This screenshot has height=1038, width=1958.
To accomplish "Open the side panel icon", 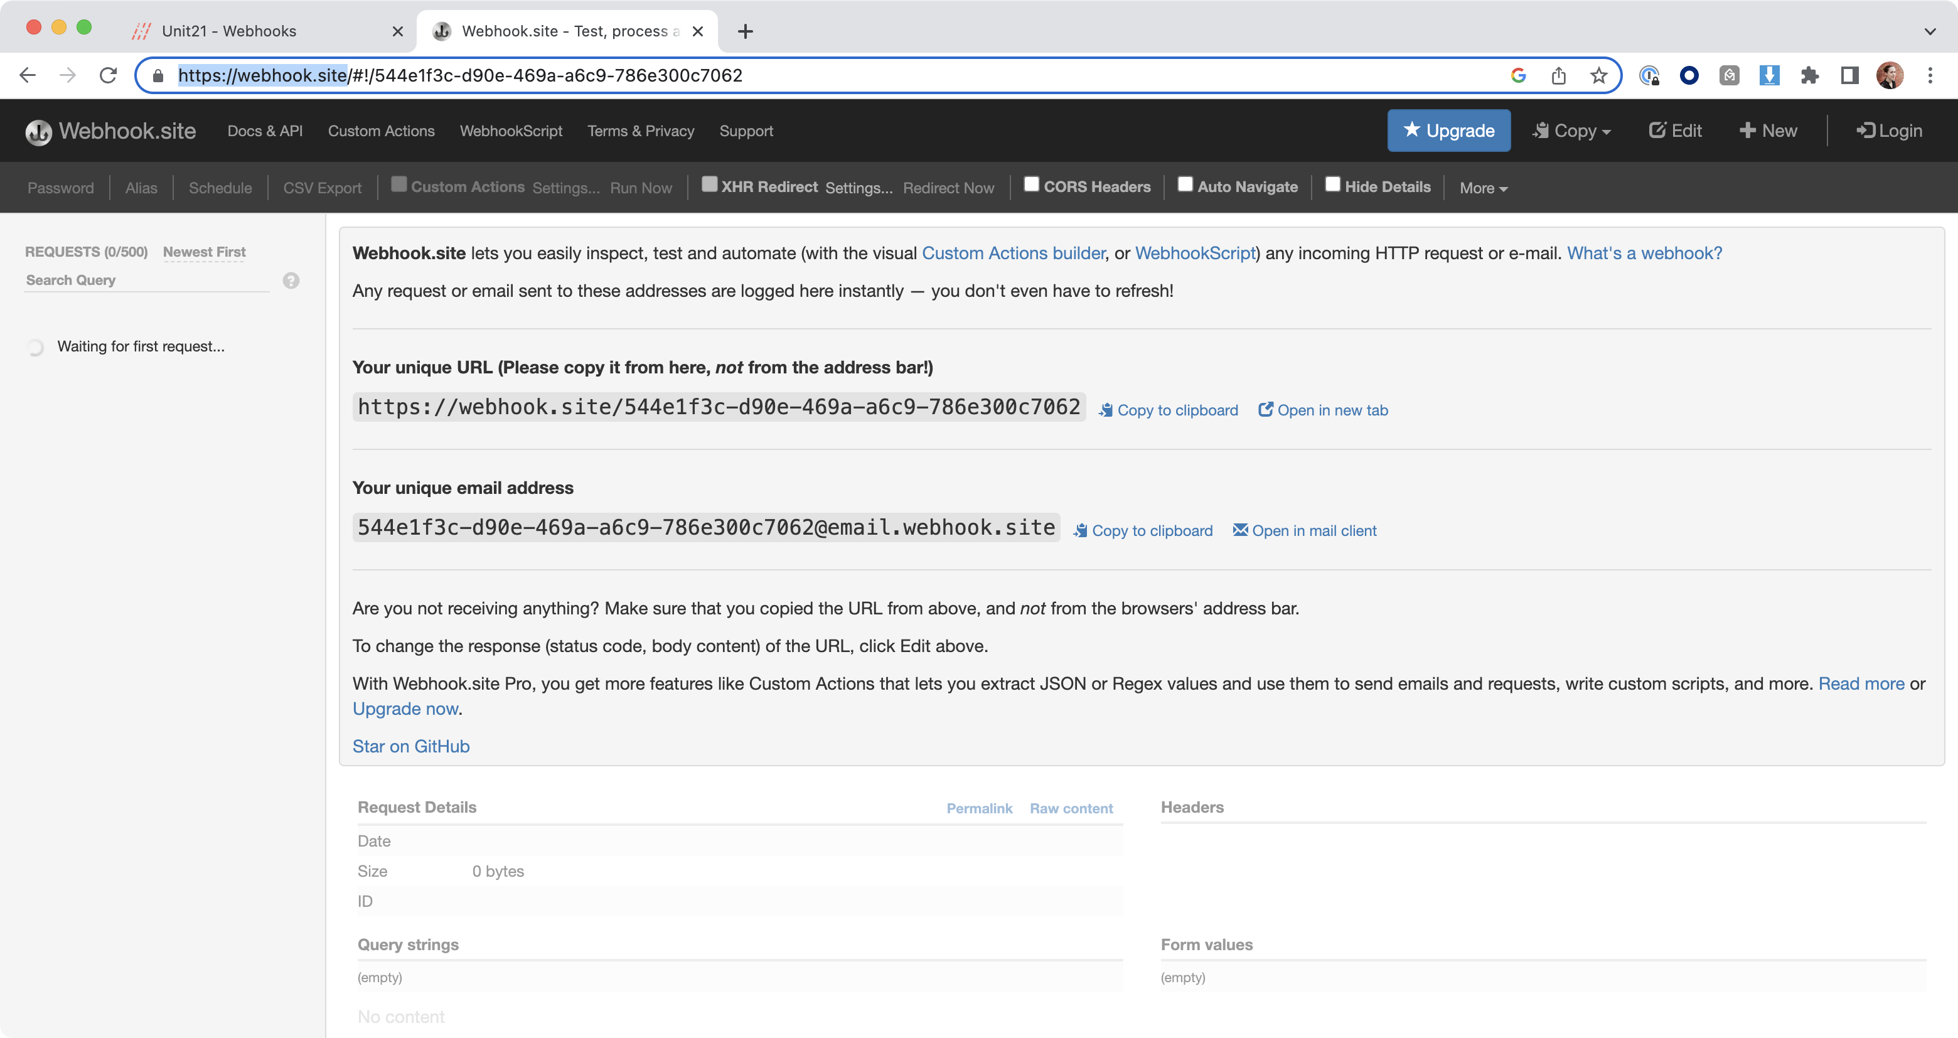I will tap(1849, 75).
